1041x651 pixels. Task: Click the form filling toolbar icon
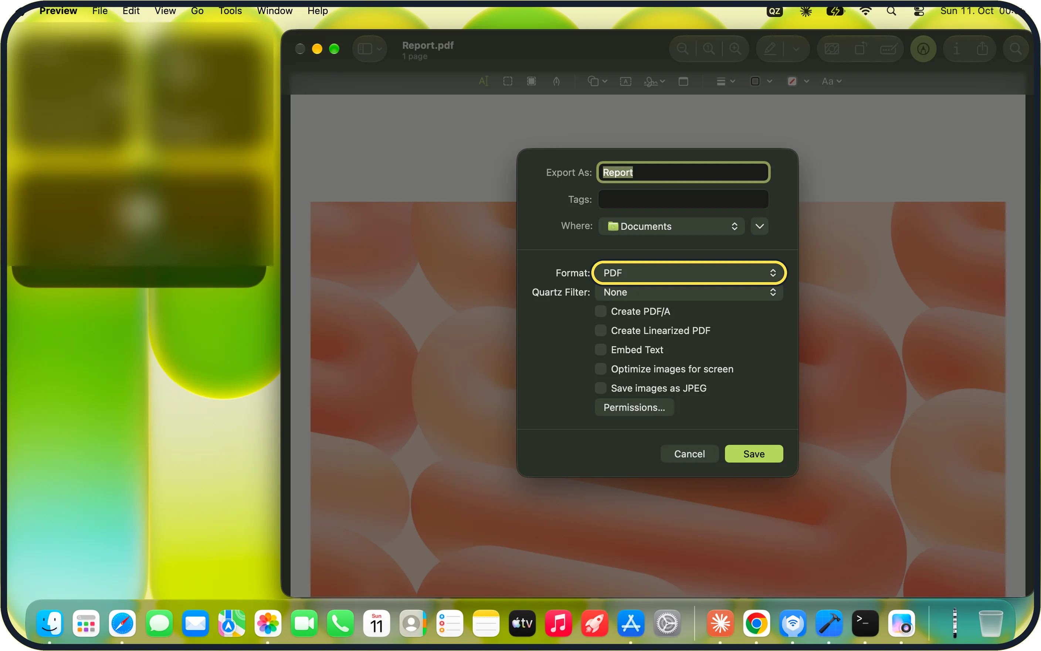888,49
